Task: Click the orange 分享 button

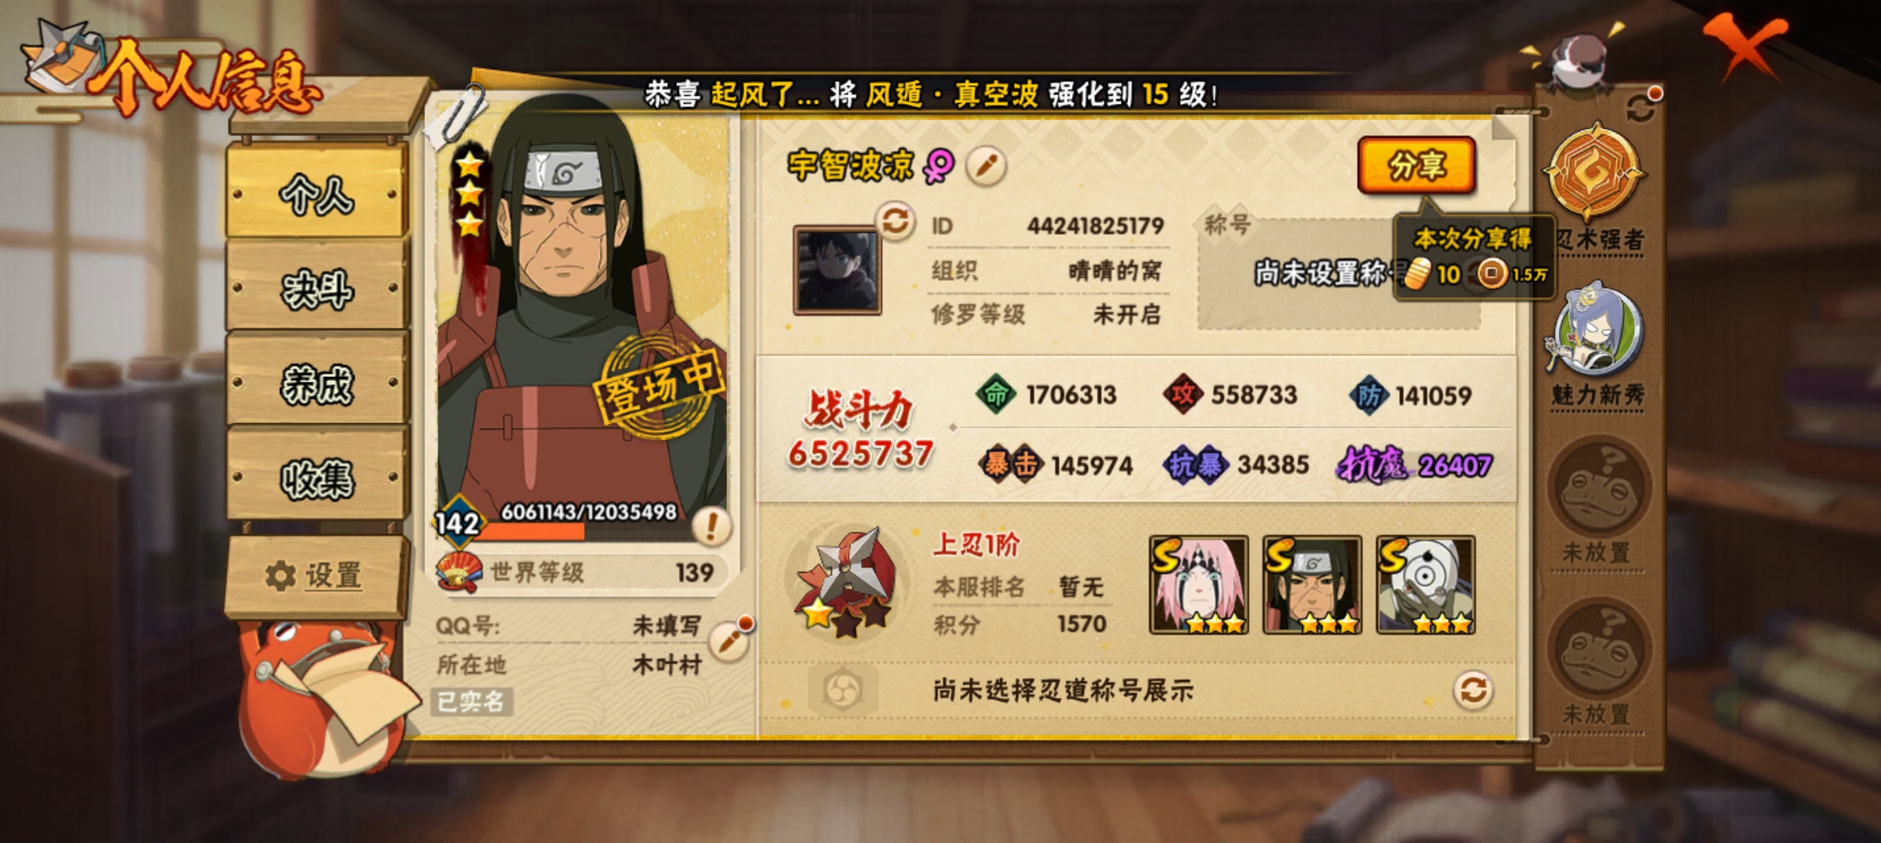Action: 1416,165
